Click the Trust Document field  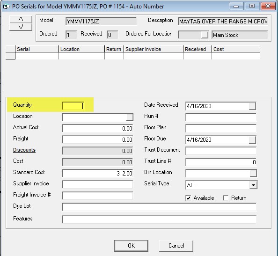(221, 151)
